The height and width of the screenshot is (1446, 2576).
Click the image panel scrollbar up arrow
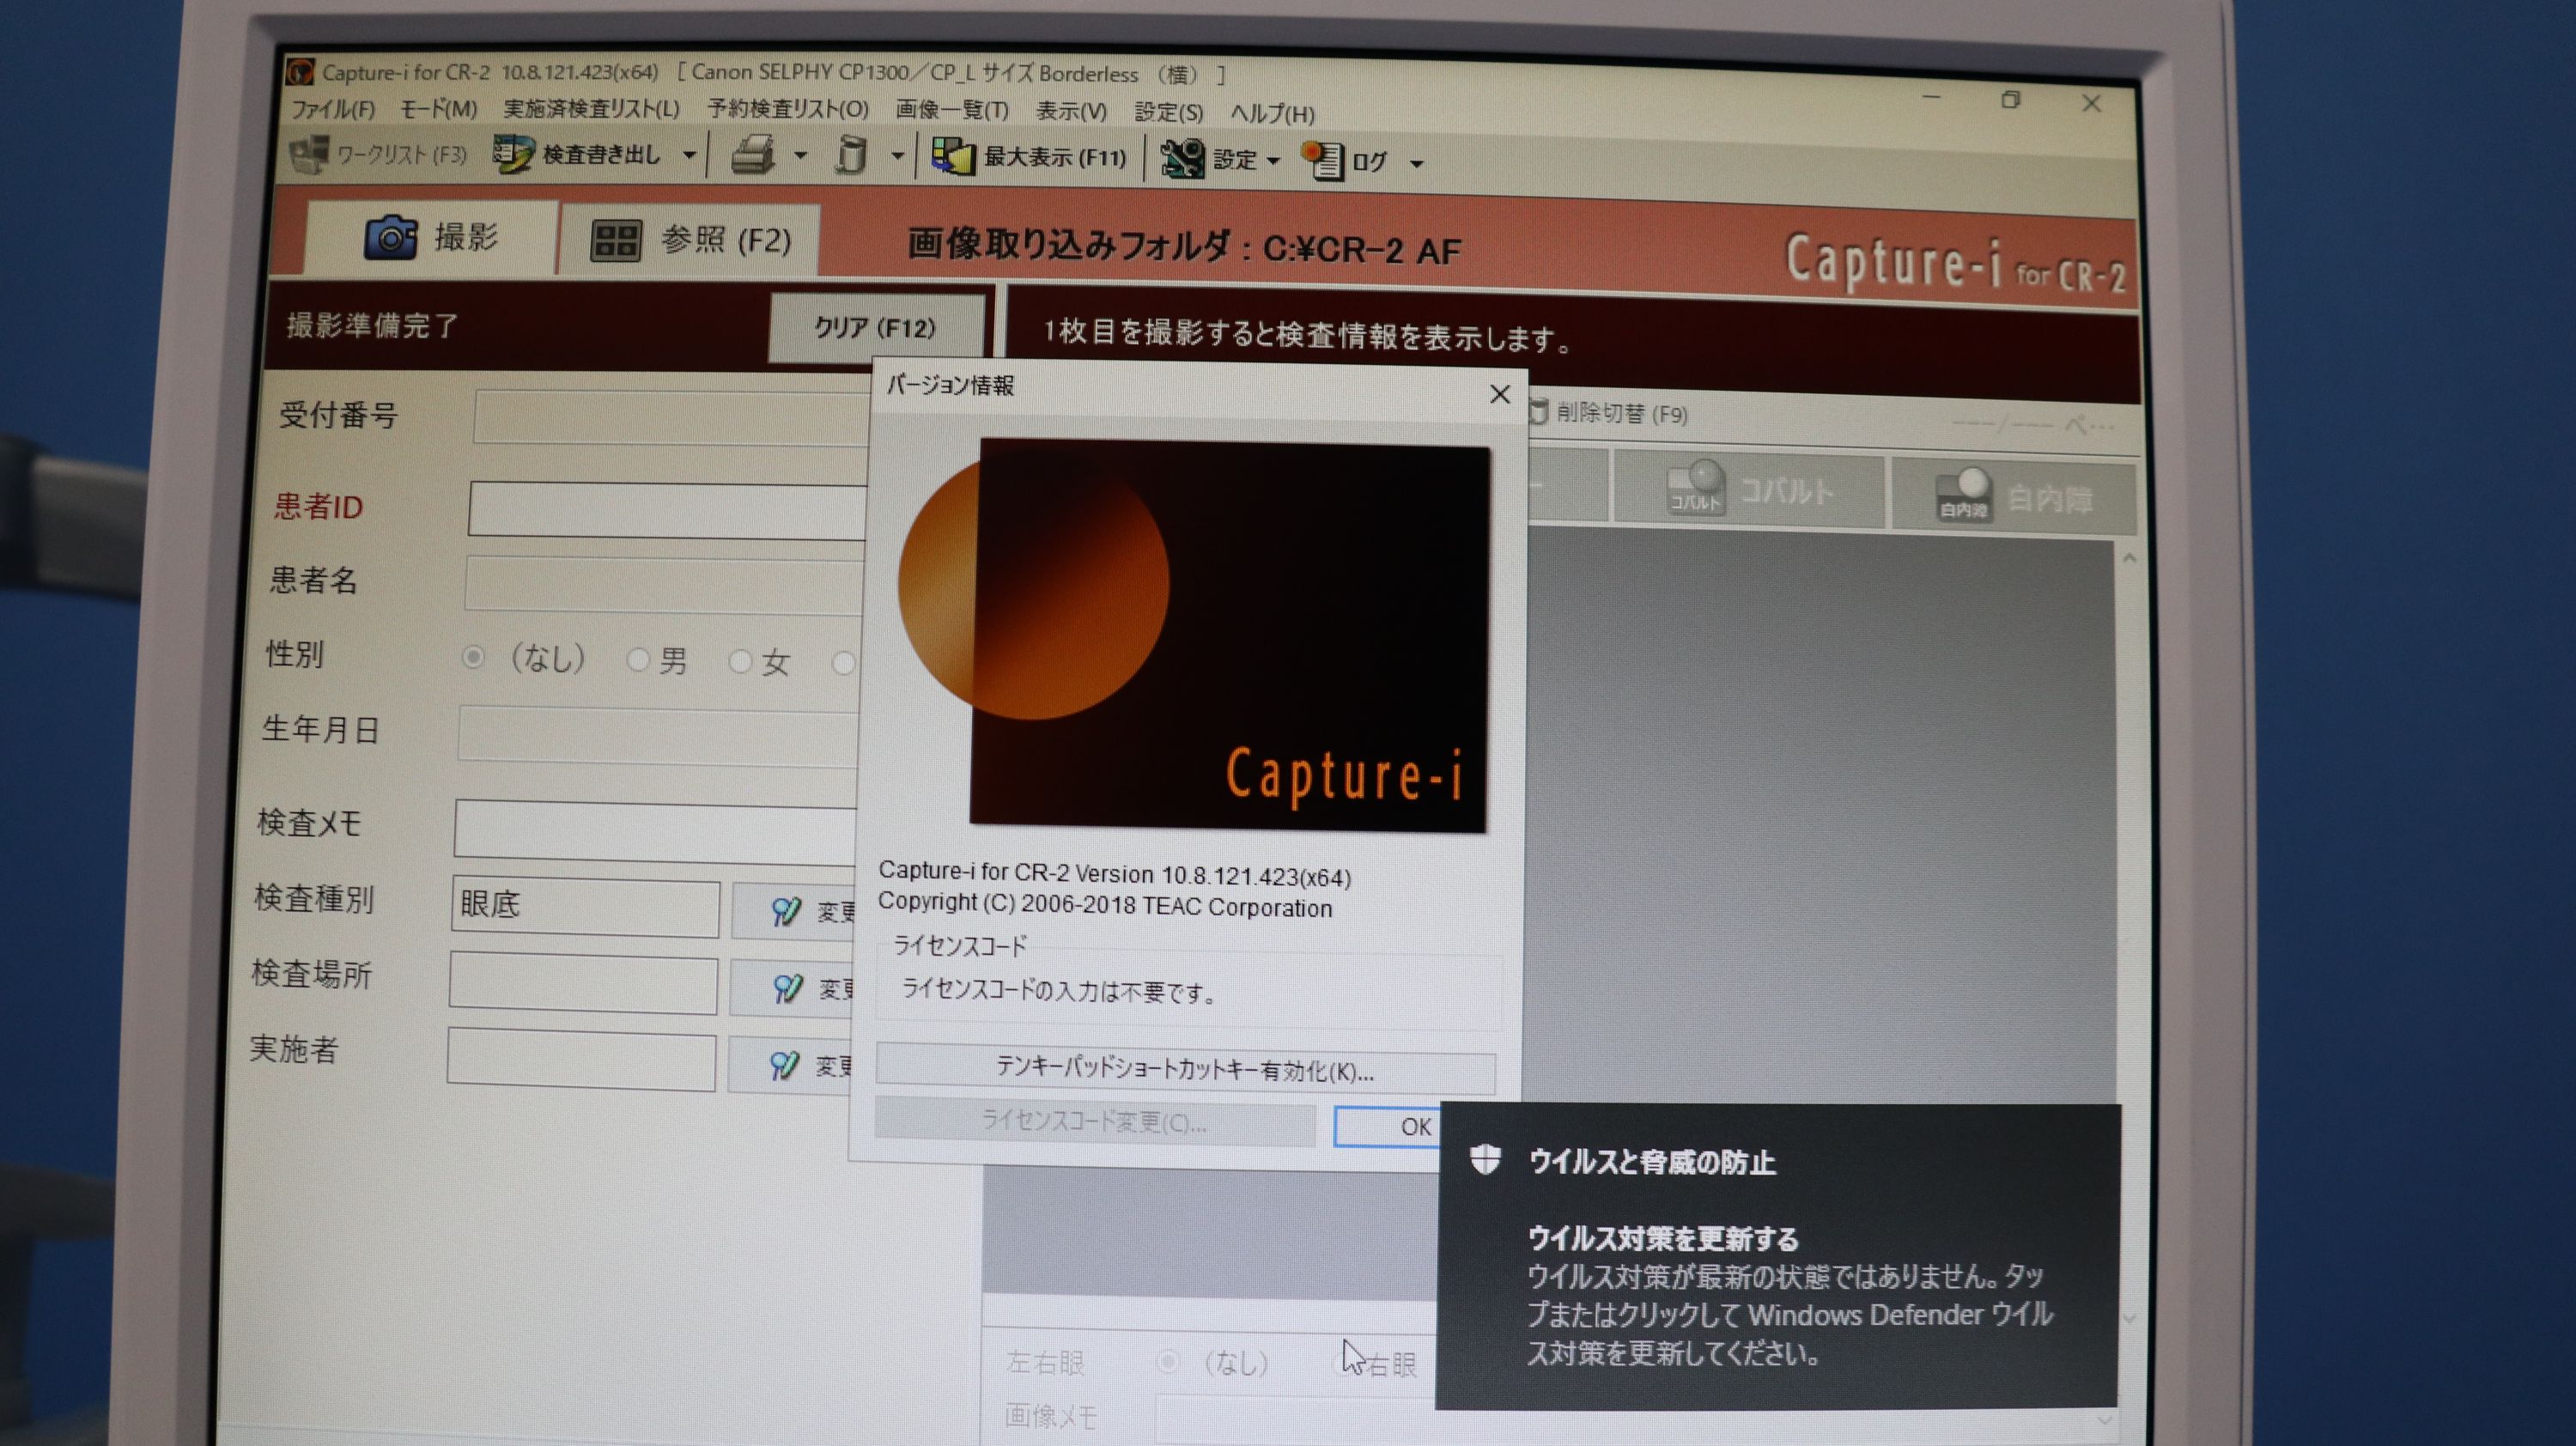[x=2129, y=557]
